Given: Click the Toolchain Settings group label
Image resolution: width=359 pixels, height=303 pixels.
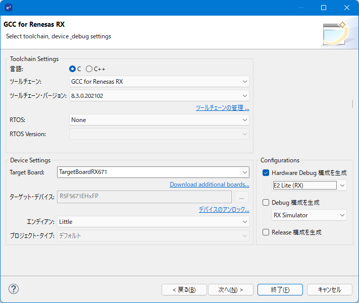Looking at the screenshot, I should (x=34, y=59).
